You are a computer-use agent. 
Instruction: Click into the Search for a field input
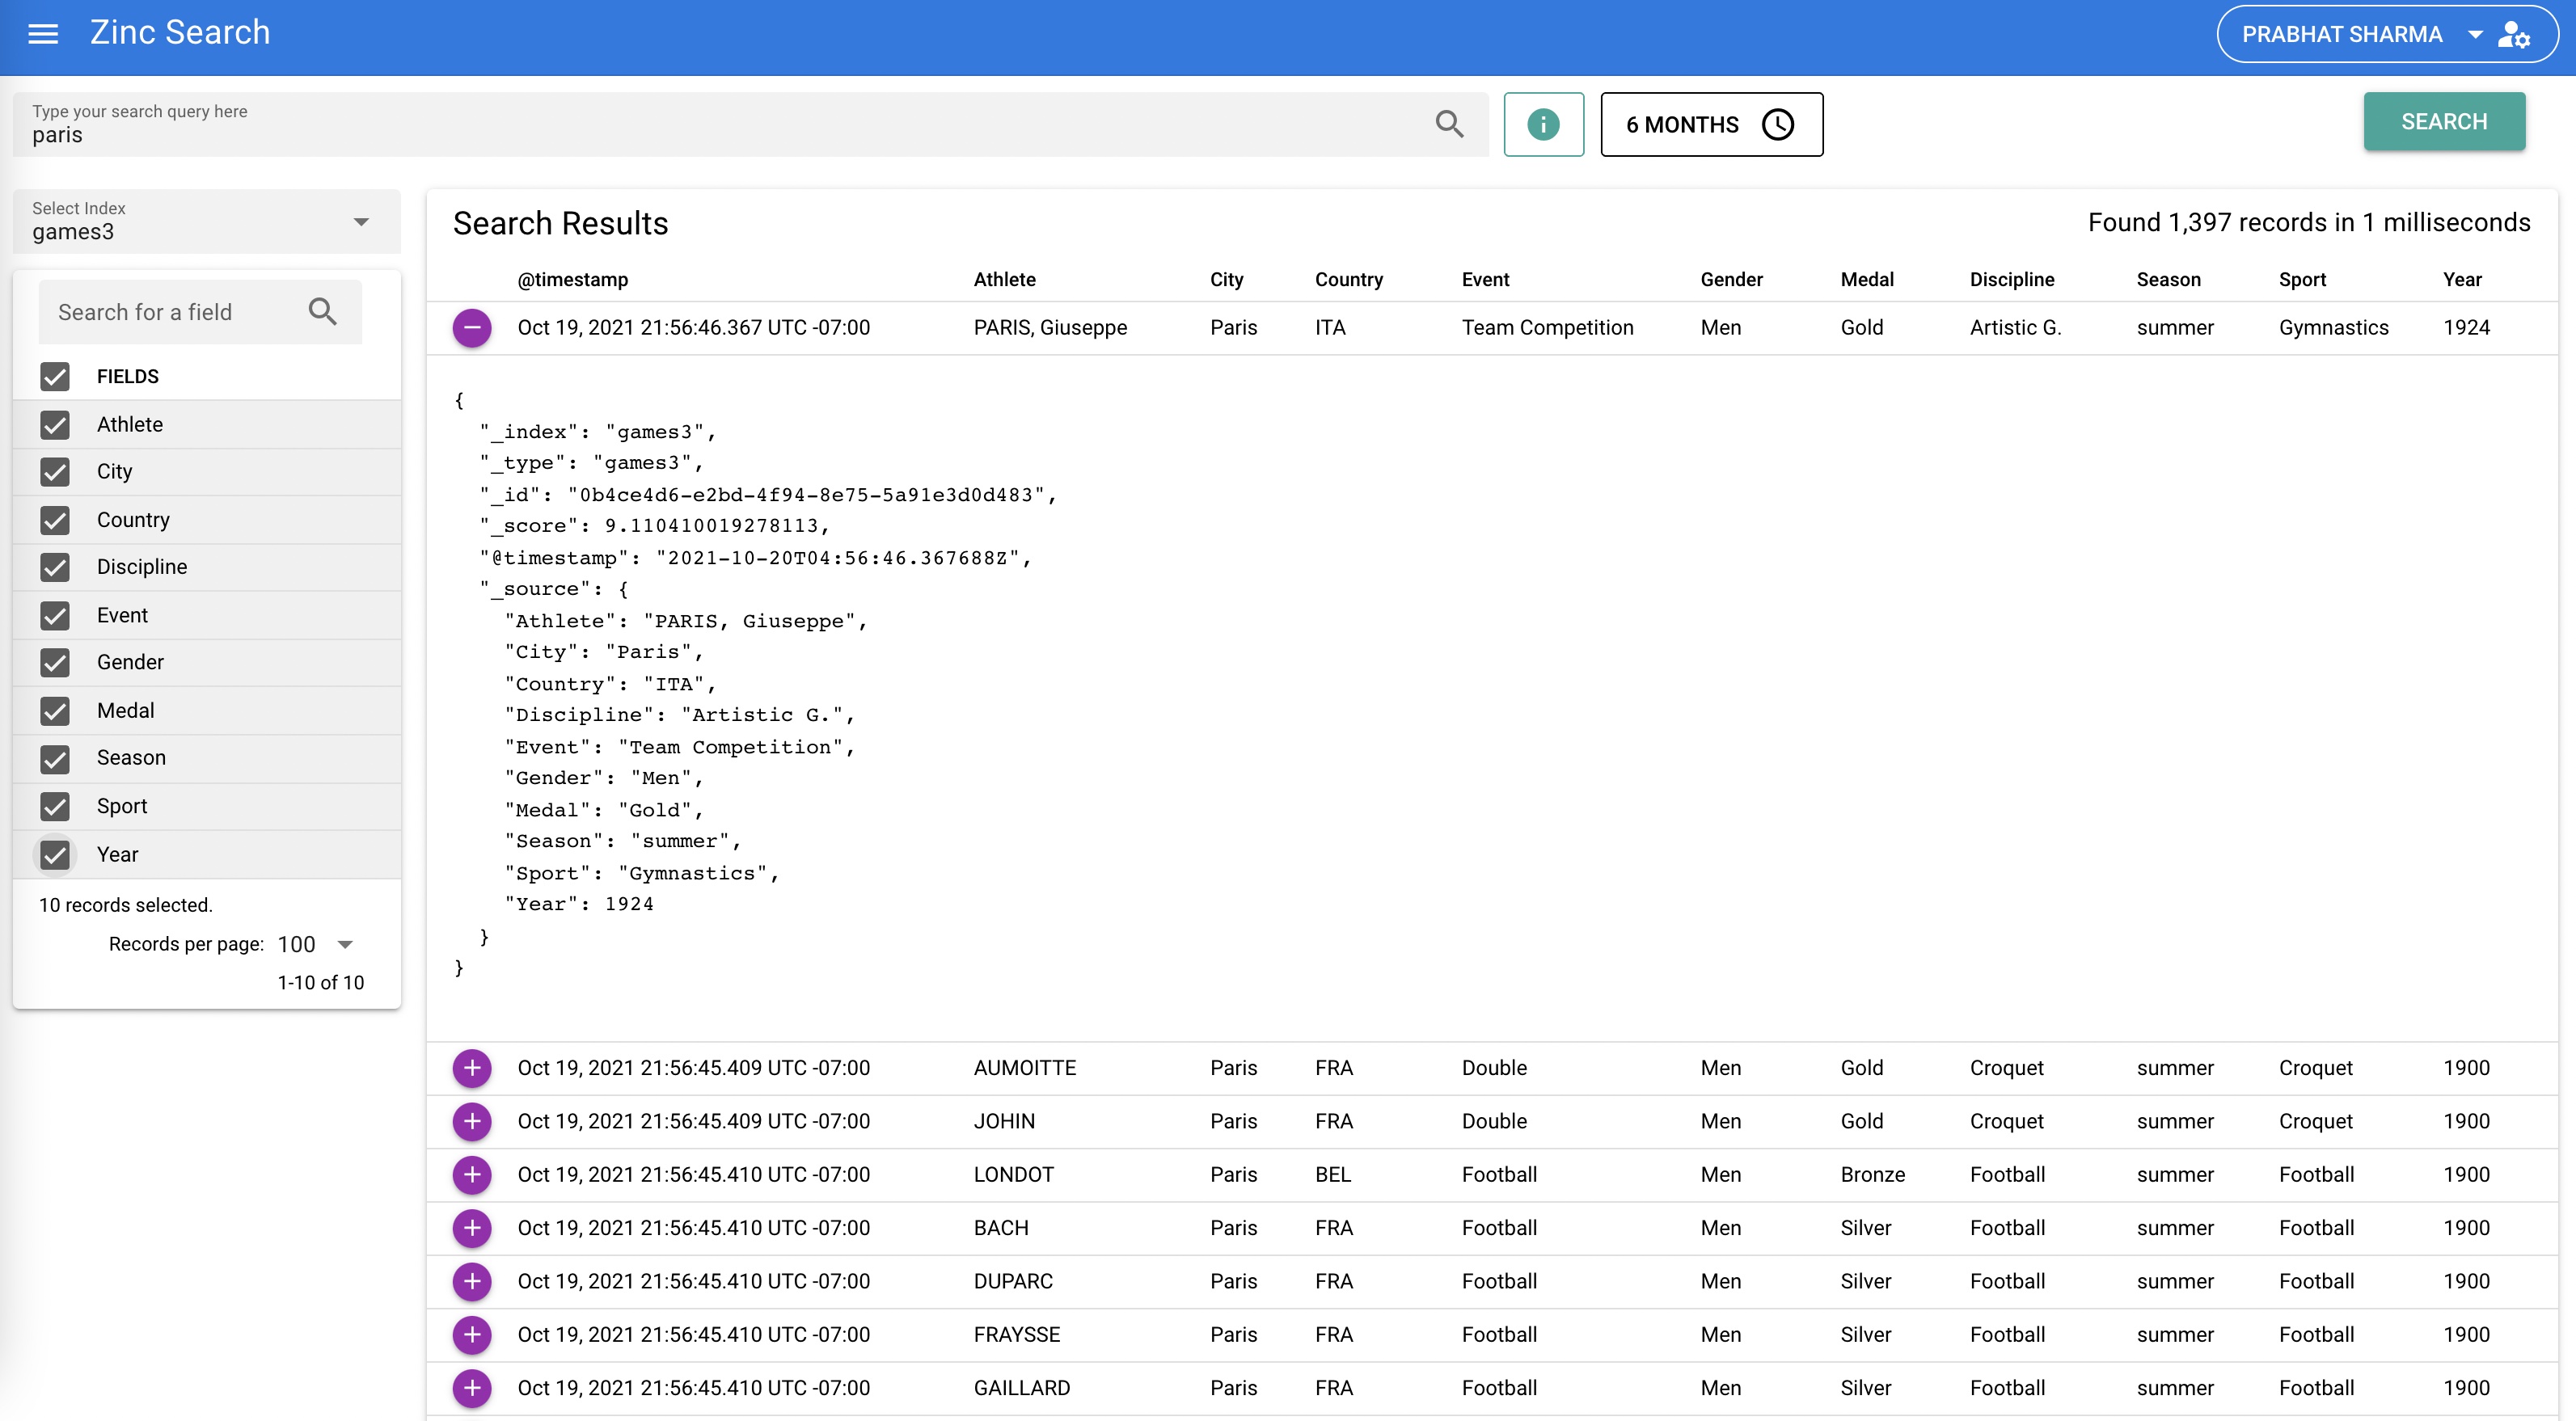pos(170,312)
